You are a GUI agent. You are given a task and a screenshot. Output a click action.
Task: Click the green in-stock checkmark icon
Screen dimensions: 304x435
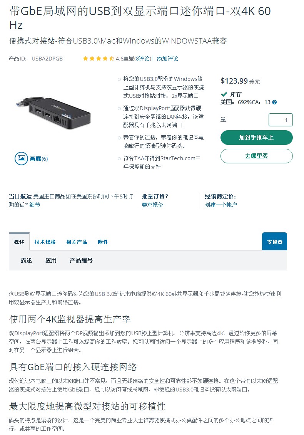[224, 94]
